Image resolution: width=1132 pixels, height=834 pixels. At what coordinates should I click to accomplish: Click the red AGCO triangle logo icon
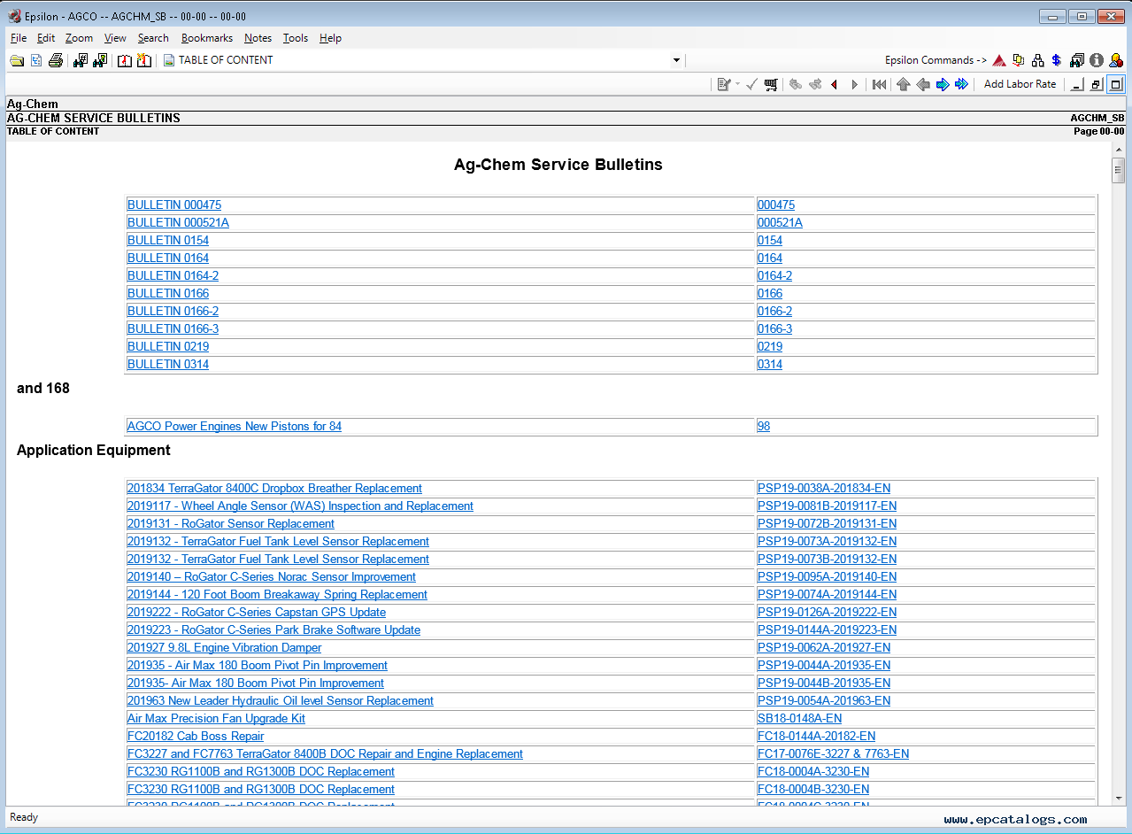999,60
